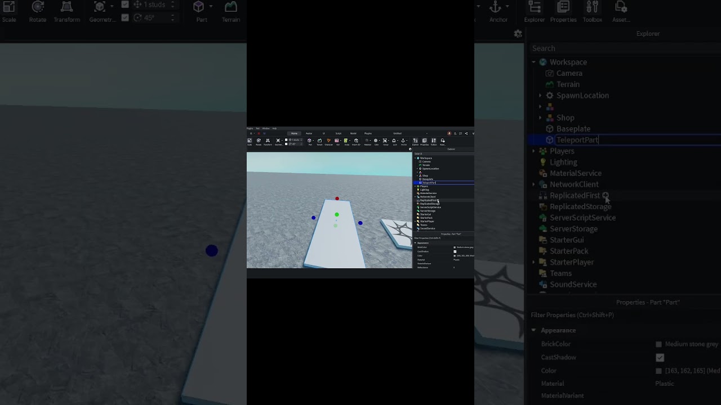Open the Terrain editor in the small Studio window
The height and width of the screenshot is (405, 721).
click(x=319, y=141)
